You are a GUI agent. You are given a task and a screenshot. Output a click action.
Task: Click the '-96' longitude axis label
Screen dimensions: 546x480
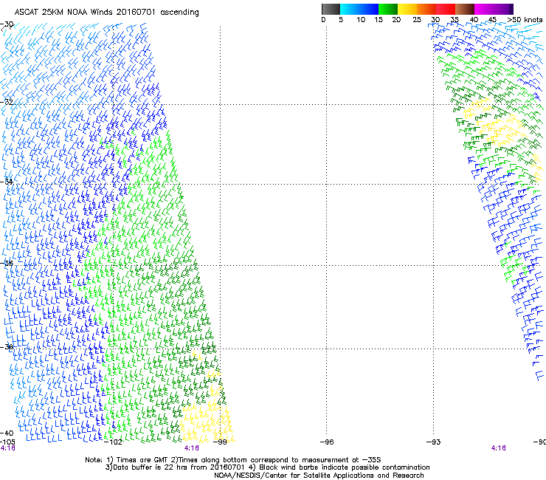coord(327,442)
